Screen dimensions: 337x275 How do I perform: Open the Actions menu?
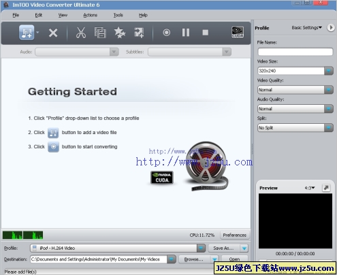tap(90, 15)
